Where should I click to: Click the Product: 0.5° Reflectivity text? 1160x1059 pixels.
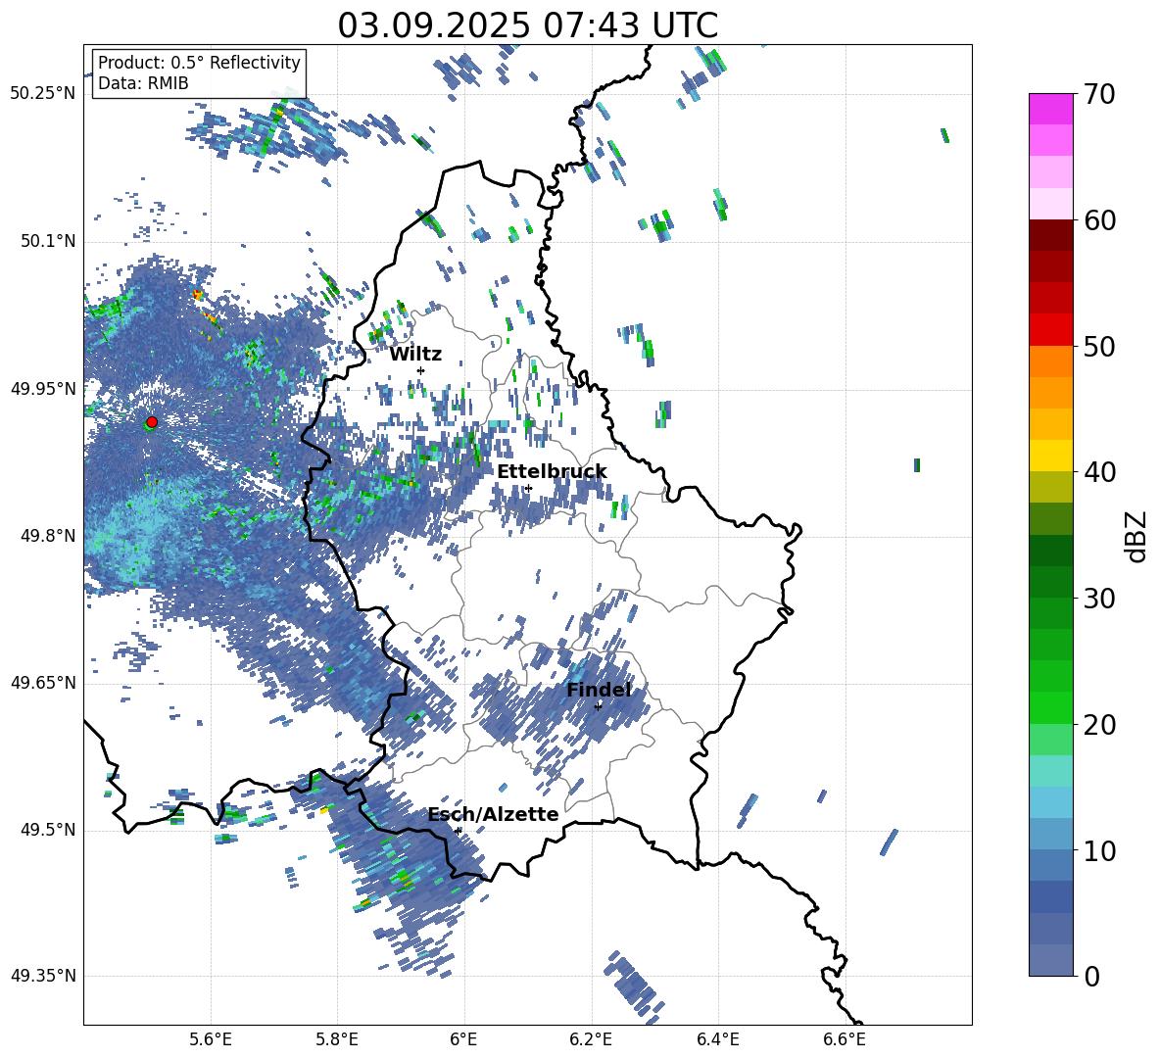199,62
